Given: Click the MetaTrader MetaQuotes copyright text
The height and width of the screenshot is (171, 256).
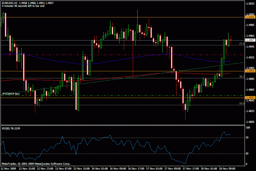Looking at the screenshot, I should [x=36, y=164].
